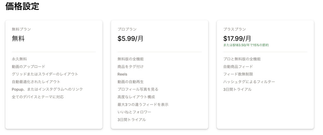This screenshot has width=323, height=135.
Task: Click 動画の自動再生 feature text
Action: coord(130,82)
